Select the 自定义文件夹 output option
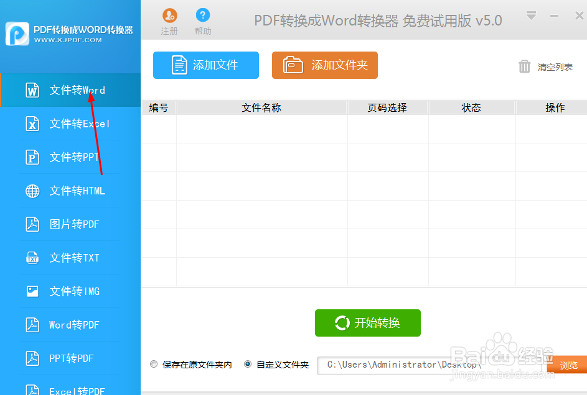Image resolution: width=587 pixels, height=395 pixels. click(248, 364)
